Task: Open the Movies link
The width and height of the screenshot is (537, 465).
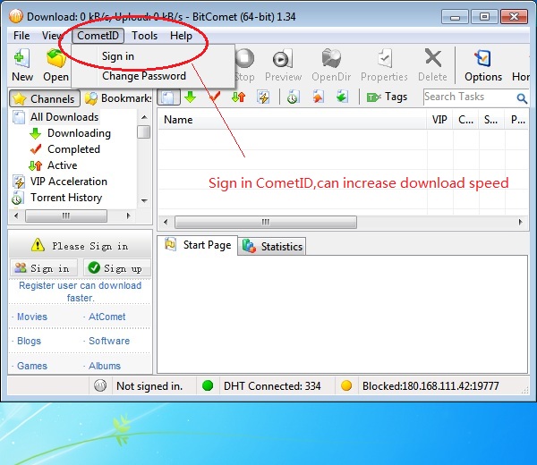Action: [32, 317]
